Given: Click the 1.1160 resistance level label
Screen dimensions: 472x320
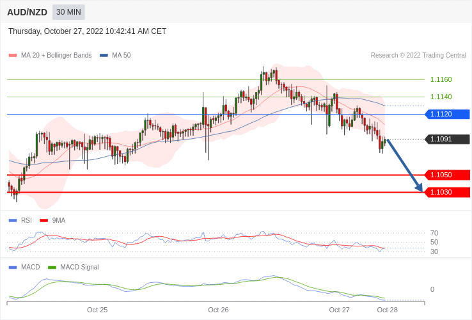Looking at the screenshot, I should tap(441, 79).
